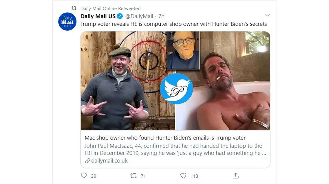The height and width of the screenshot is (184, 329).
Task: Open the share tweet icon
Action: (x=236, y=176)
